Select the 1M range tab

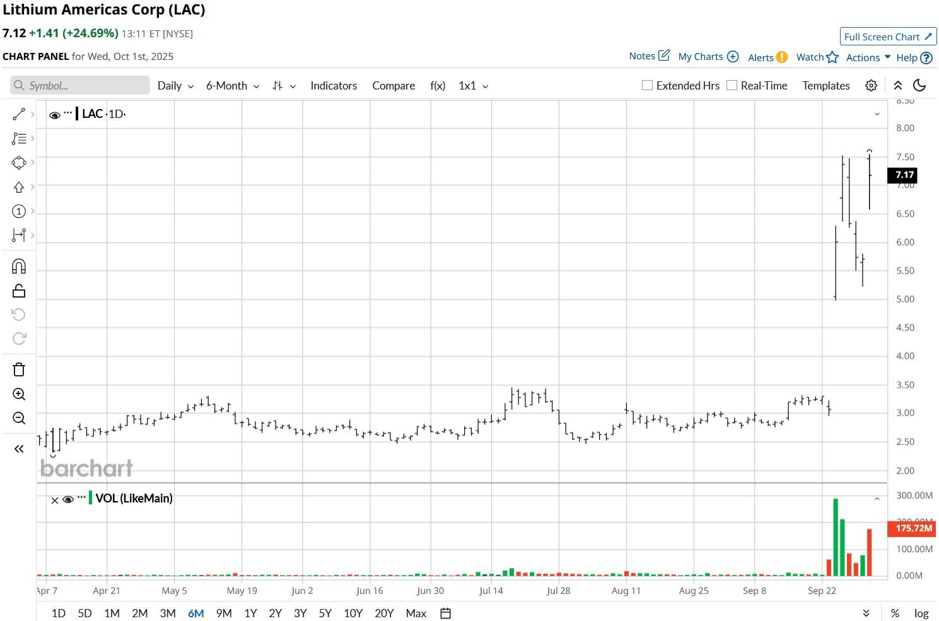(x=112, y=613)
